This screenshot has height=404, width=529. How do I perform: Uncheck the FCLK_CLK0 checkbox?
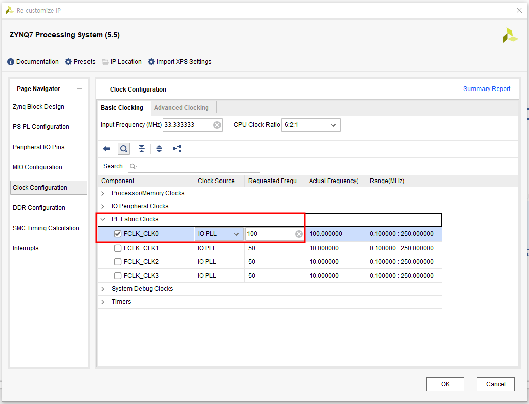pyautogui.click(x=118, y=234)
